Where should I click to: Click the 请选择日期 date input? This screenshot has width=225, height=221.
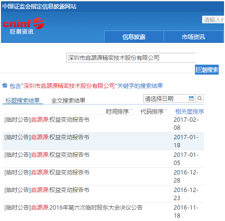(x=166, y=98)
